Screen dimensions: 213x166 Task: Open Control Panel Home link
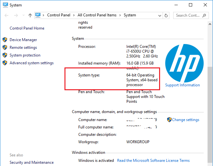coord(27,28)
